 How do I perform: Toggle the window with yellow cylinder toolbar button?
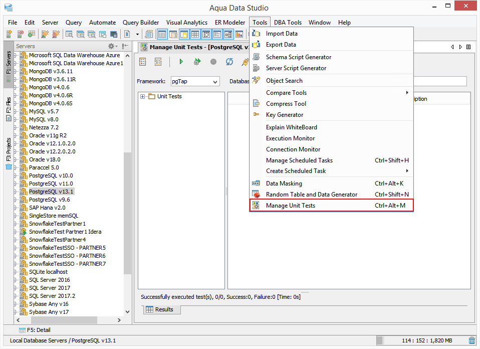point(184,34)
